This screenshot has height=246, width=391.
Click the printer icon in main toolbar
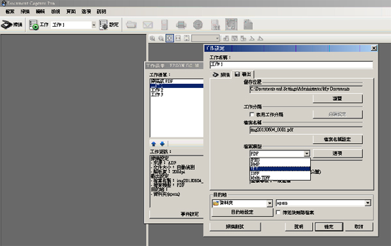tap(181, 25)
